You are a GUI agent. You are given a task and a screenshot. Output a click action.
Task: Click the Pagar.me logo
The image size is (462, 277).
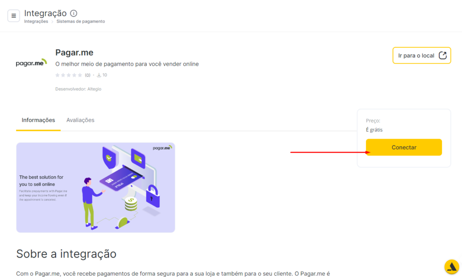tap(31, 62)
